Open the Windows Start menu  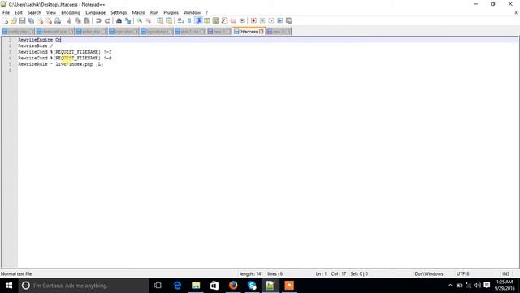[x=9, y=286]
